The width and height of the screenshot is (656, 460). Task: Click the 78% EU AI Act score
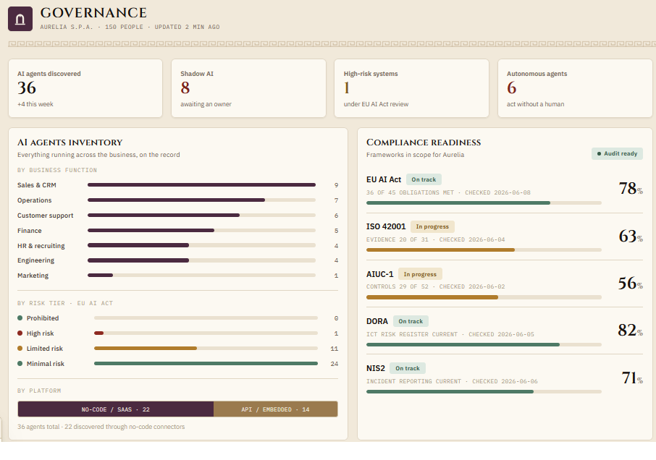click(x=631, y=189)
